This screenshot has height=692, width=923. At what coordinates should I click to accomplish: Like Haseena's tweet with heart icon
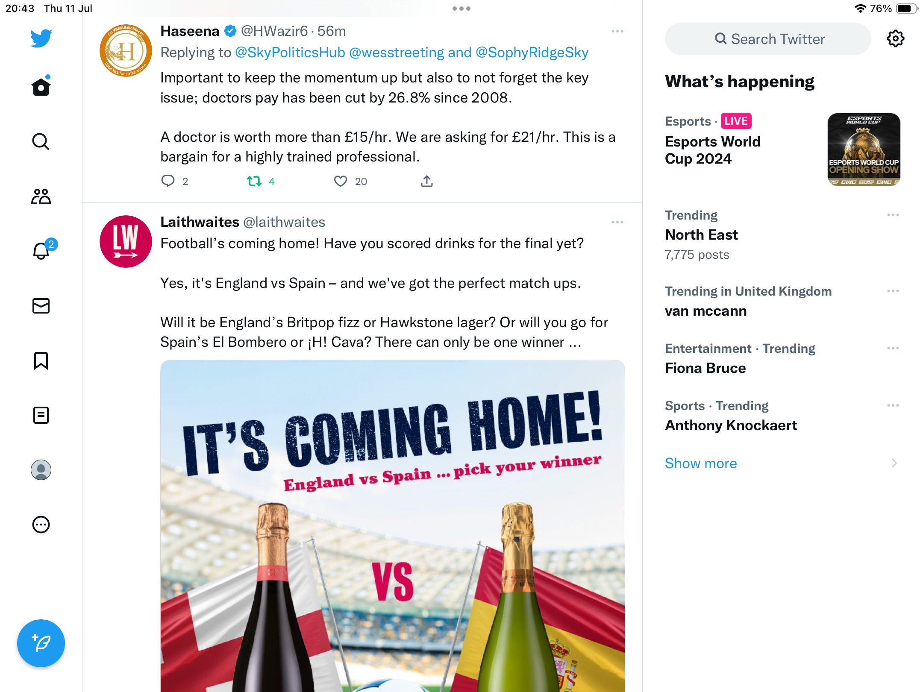(x=341, y=182)
